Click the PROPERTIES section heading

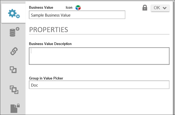[49, 30]
